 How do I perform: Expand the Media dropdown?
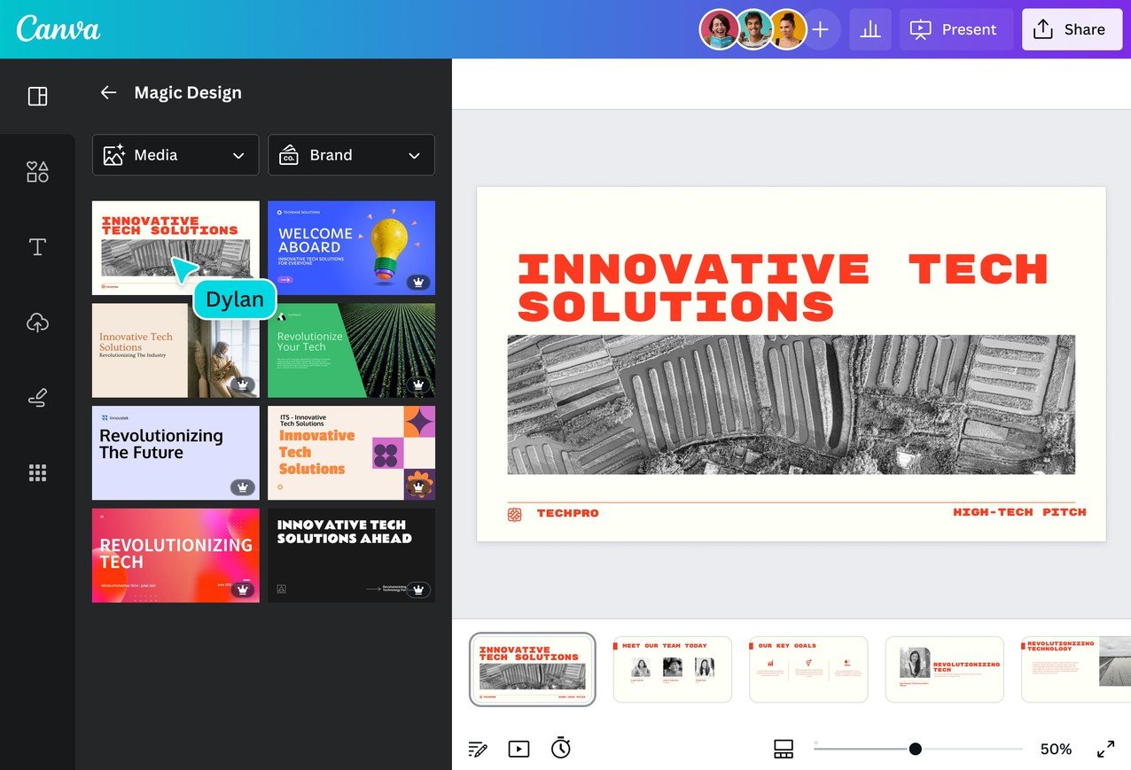[175, 155]
